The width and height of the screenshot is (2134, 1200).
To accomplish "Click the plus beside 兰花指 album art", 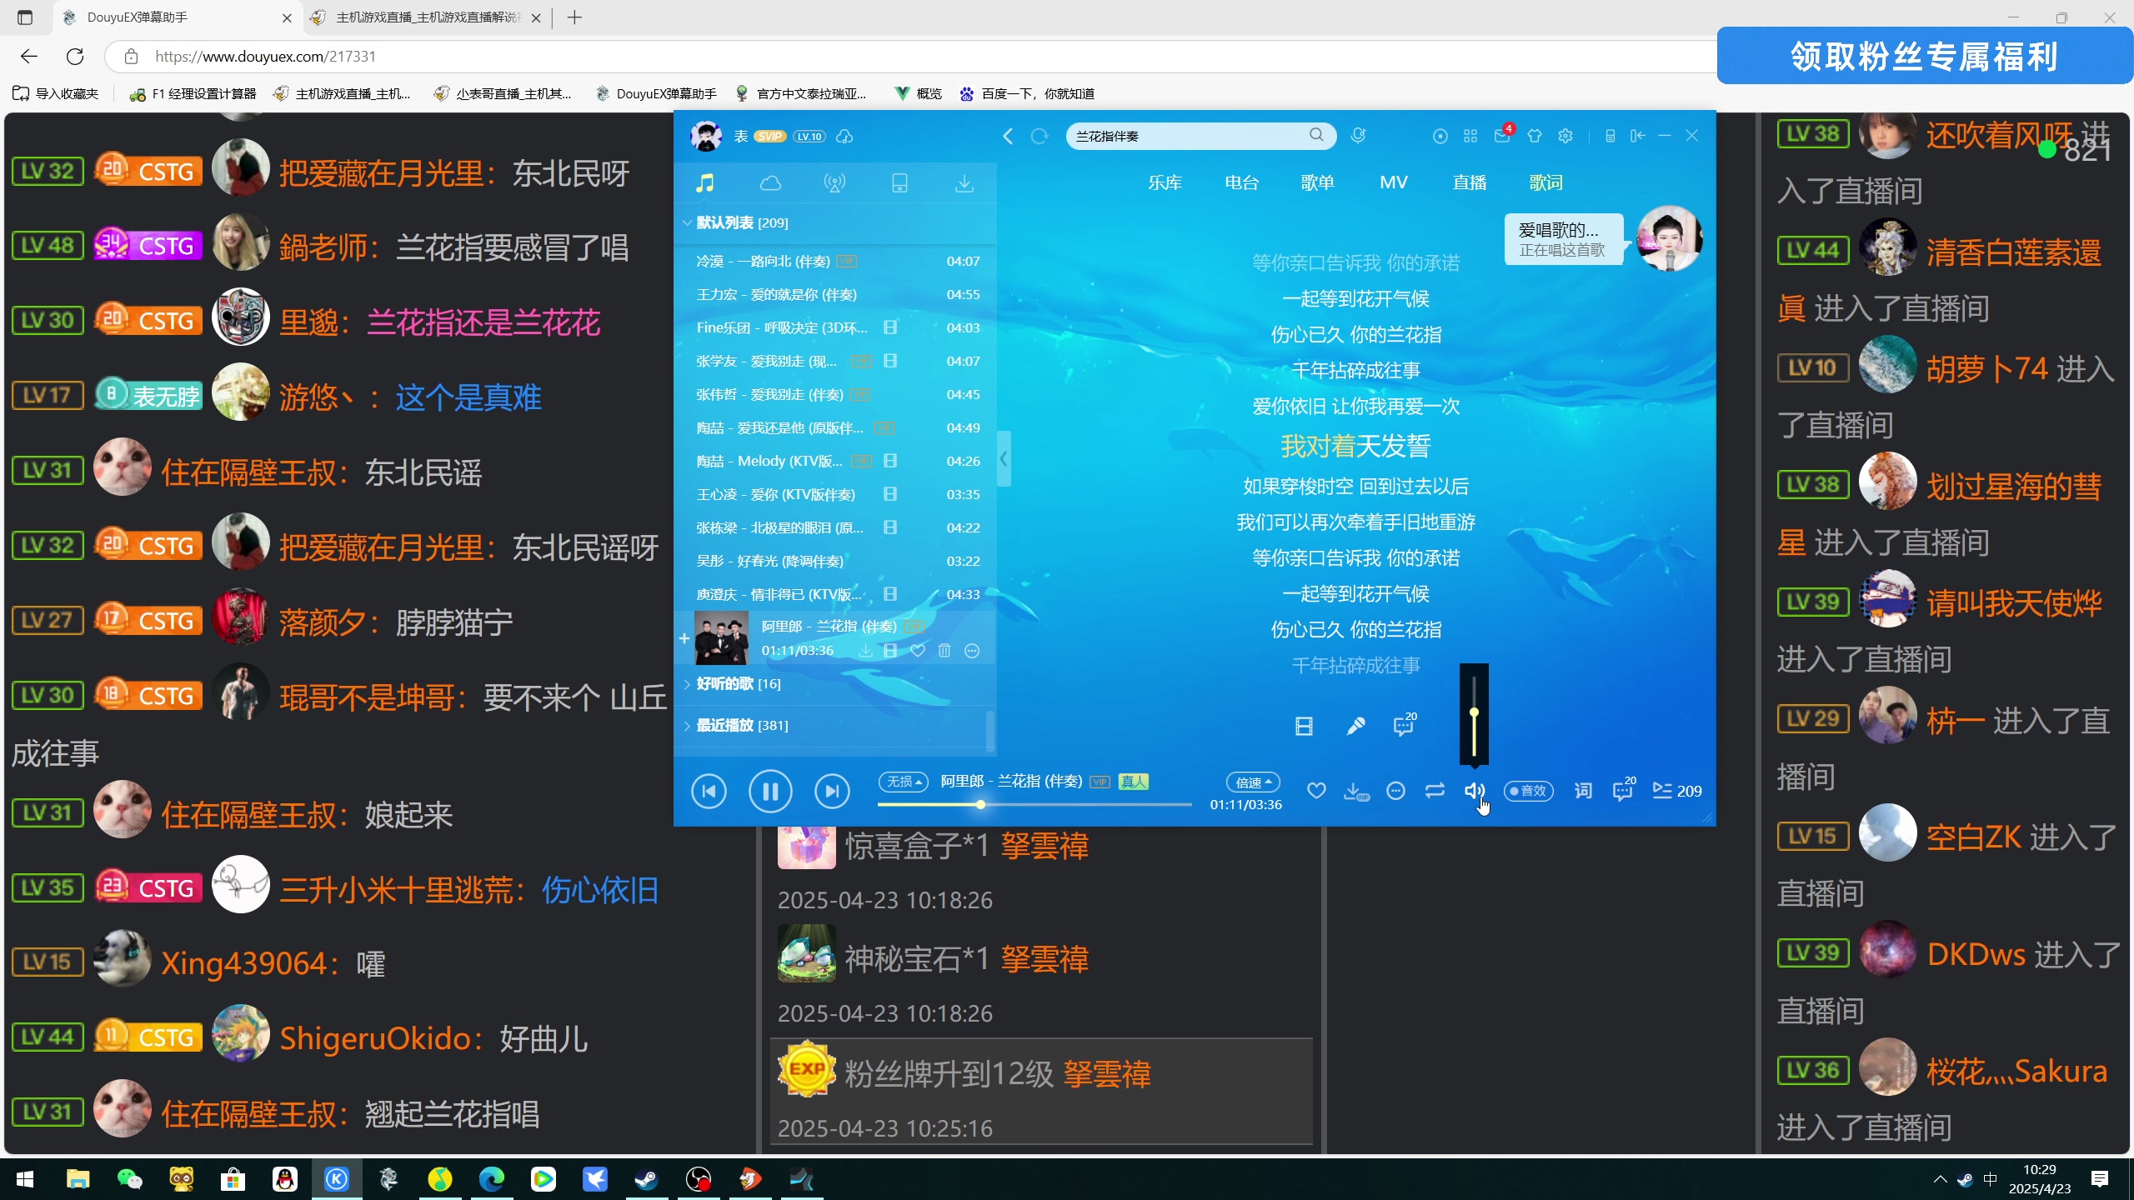I will pyautogui.click(x=684, y=638).
